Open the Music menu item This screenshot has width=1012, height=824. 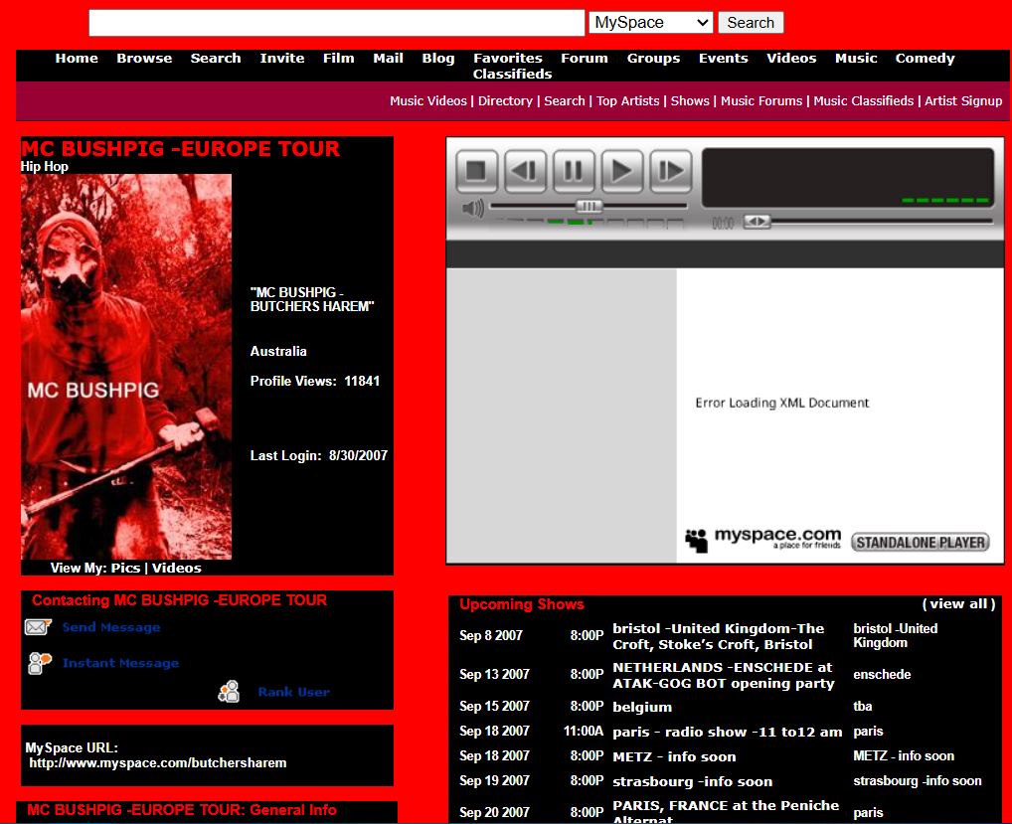(856, 59)
